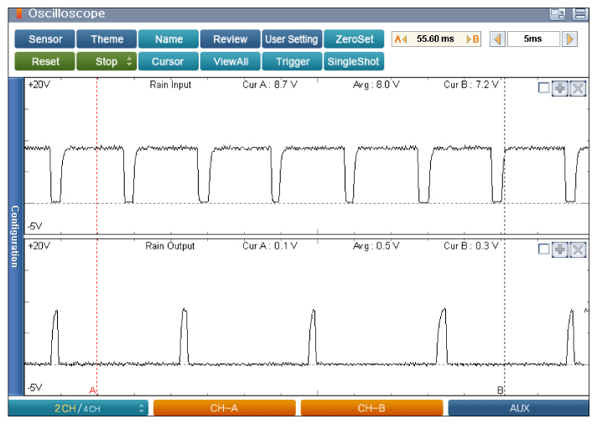The image size is (597, 424).
Task: Open User Setting
Action: tap(292, 39)
